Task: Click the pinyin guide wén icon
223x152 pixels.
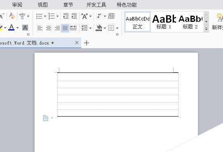Action: (22, 16)
